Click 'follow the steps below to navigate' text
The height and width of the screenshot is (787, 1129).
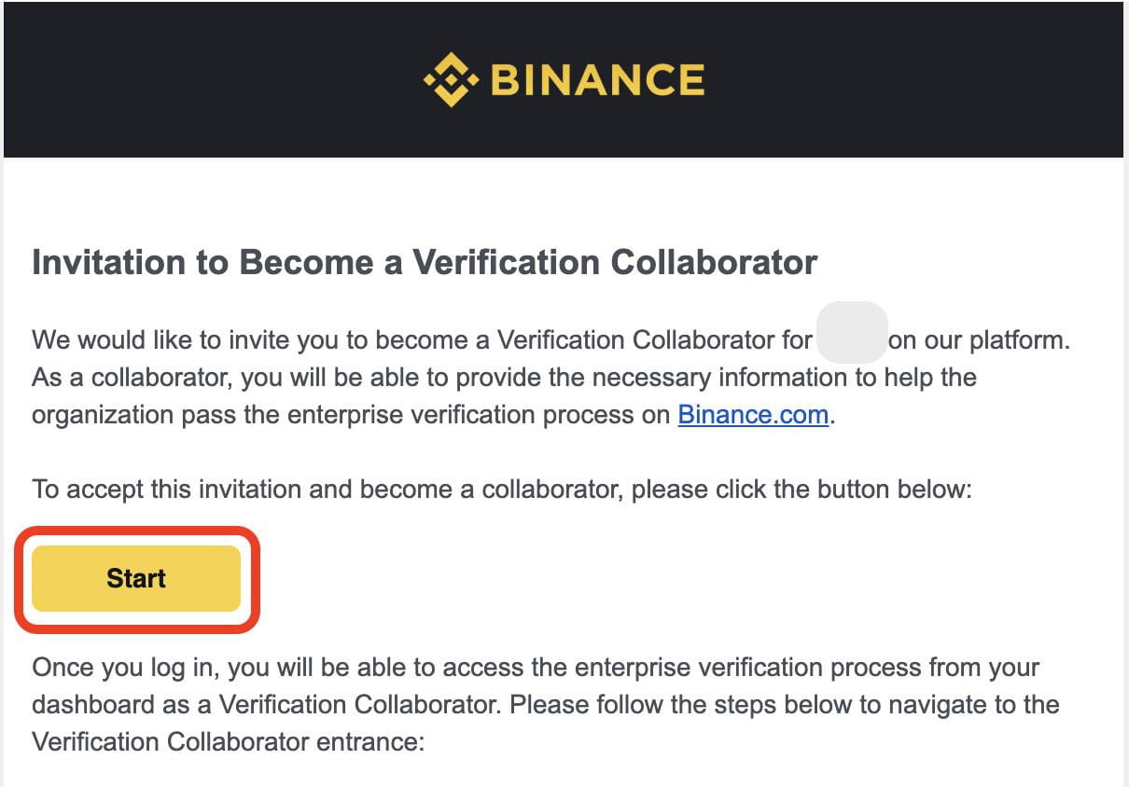[x=793, y=705]
